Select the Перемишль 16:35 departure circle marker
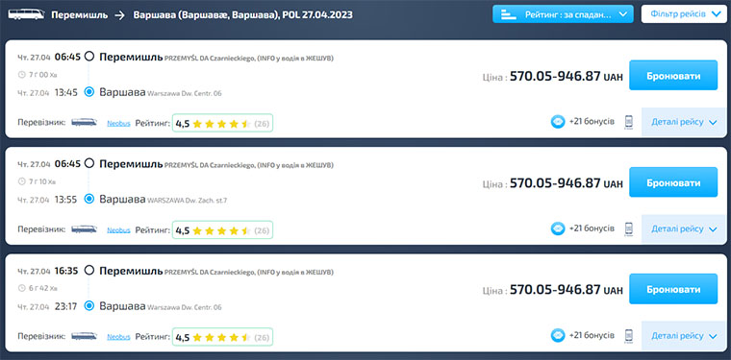Image resolution: width=731 pixels, height=360 pixels. click(89, 270)
